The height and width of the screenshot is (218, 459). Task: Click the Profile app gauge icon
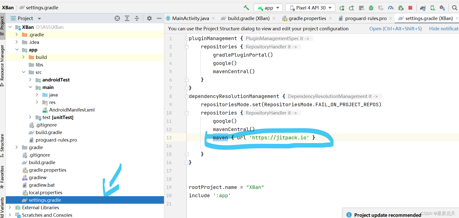(x=391, y=8)
